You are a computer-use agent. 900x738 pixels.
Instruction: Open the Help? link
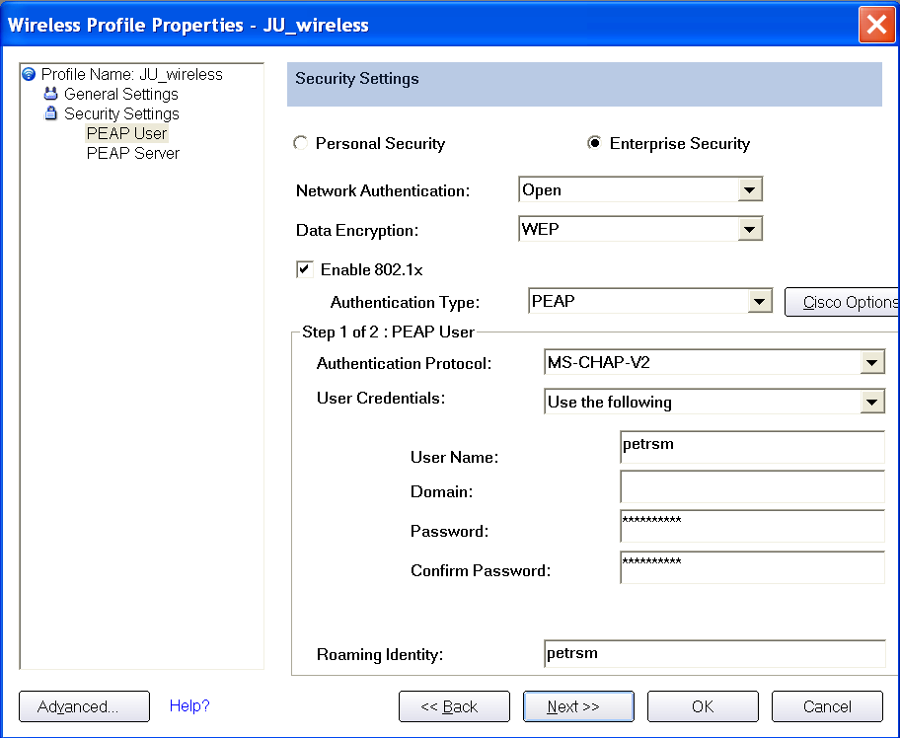tap(189, 705)
